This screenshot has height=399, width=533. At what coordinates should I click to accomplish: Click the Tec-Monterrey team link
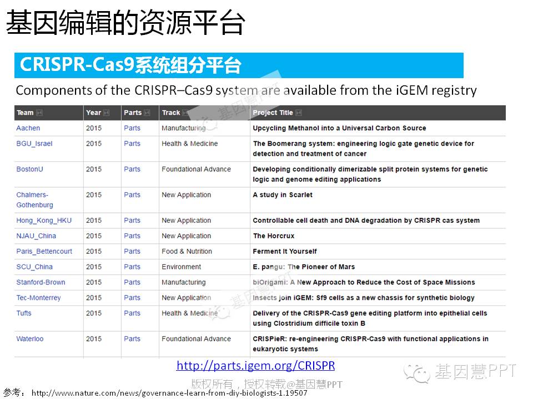coord(38,298)
